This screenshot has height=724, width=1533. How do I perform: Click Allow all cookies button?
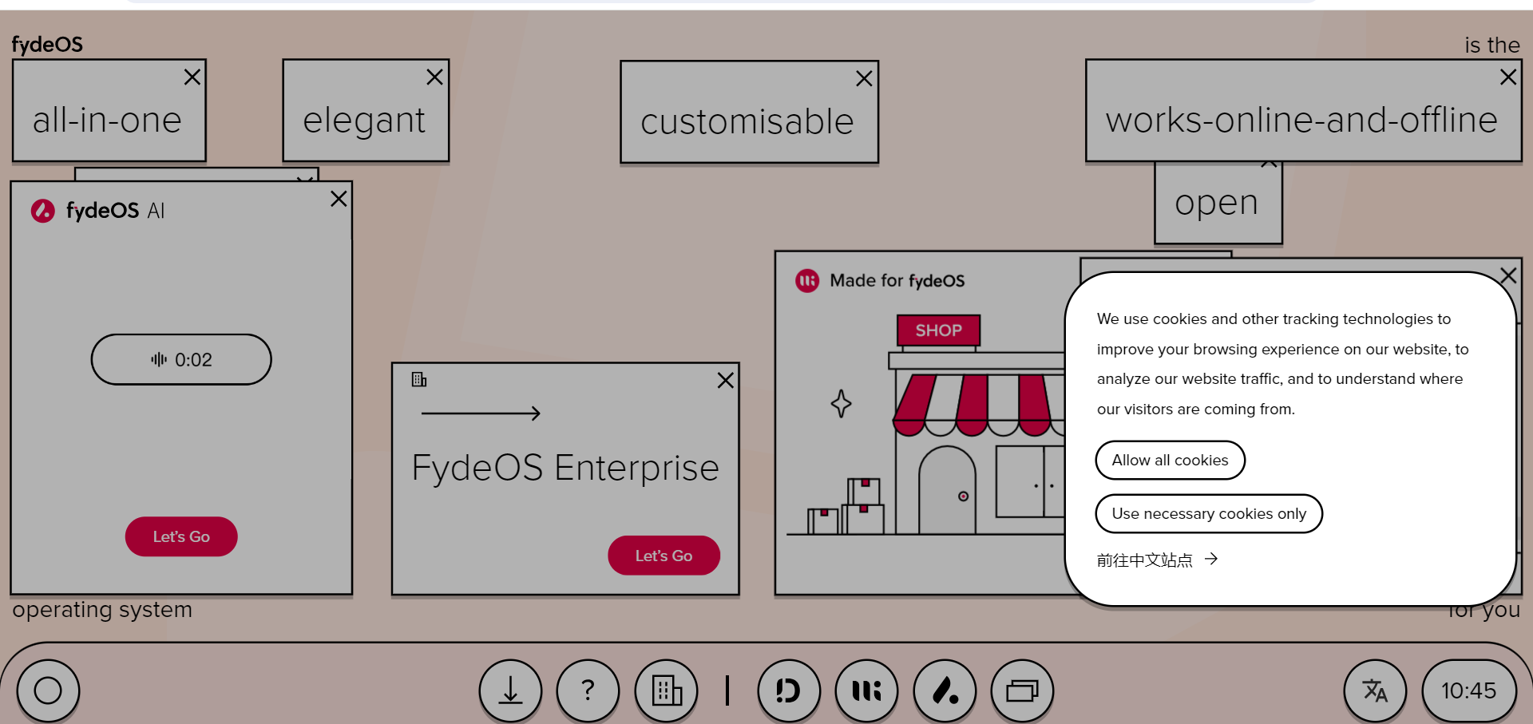pos(1170,461)
